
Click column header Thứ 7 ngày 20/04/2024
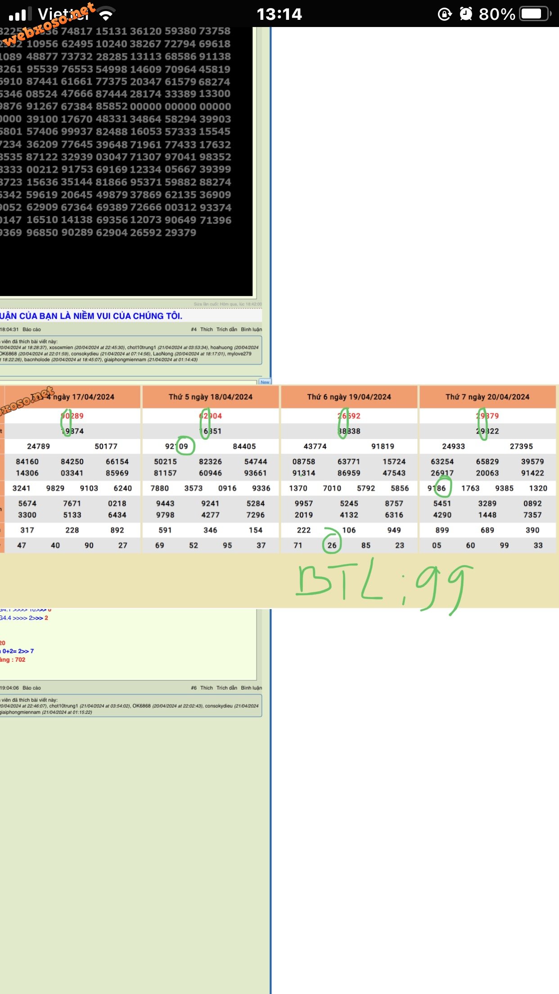click(487, 397)
